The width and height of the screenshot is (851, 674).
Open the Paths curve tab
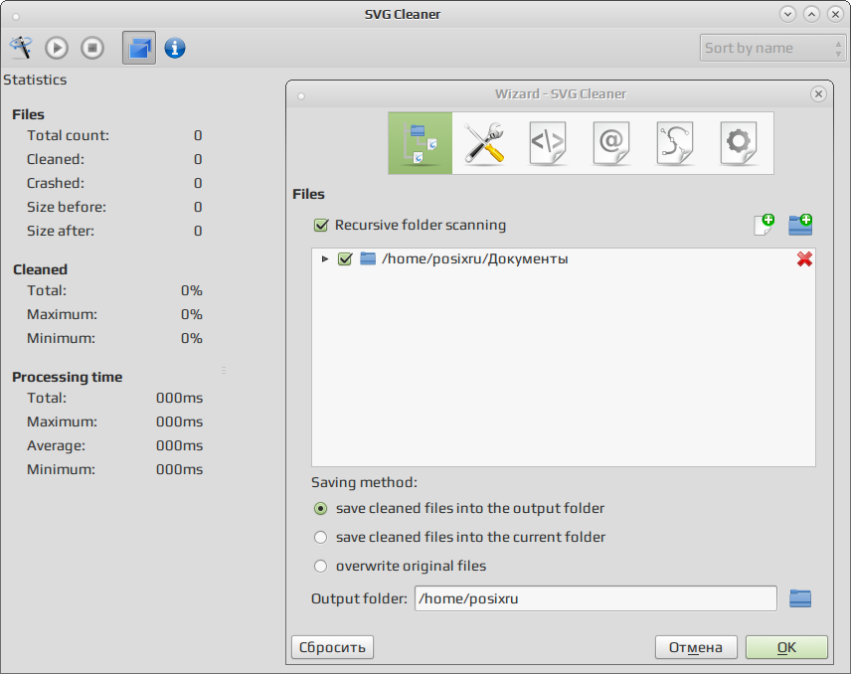pyautogui.click(x=675, y=143)
